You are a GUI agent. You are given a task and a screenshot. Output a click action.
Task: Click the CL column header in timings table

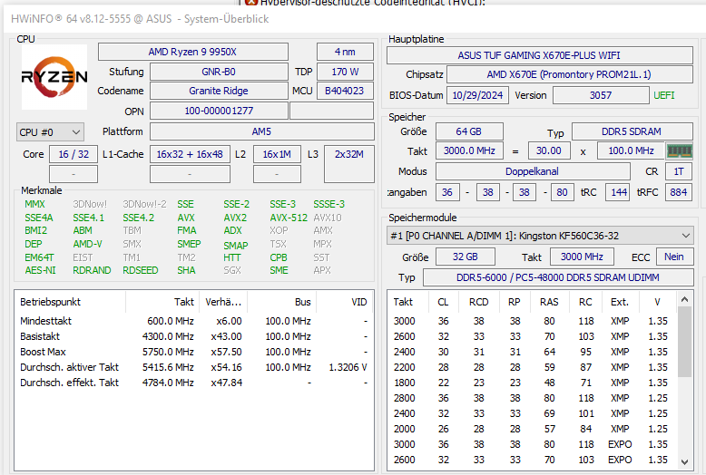point(443,302)
